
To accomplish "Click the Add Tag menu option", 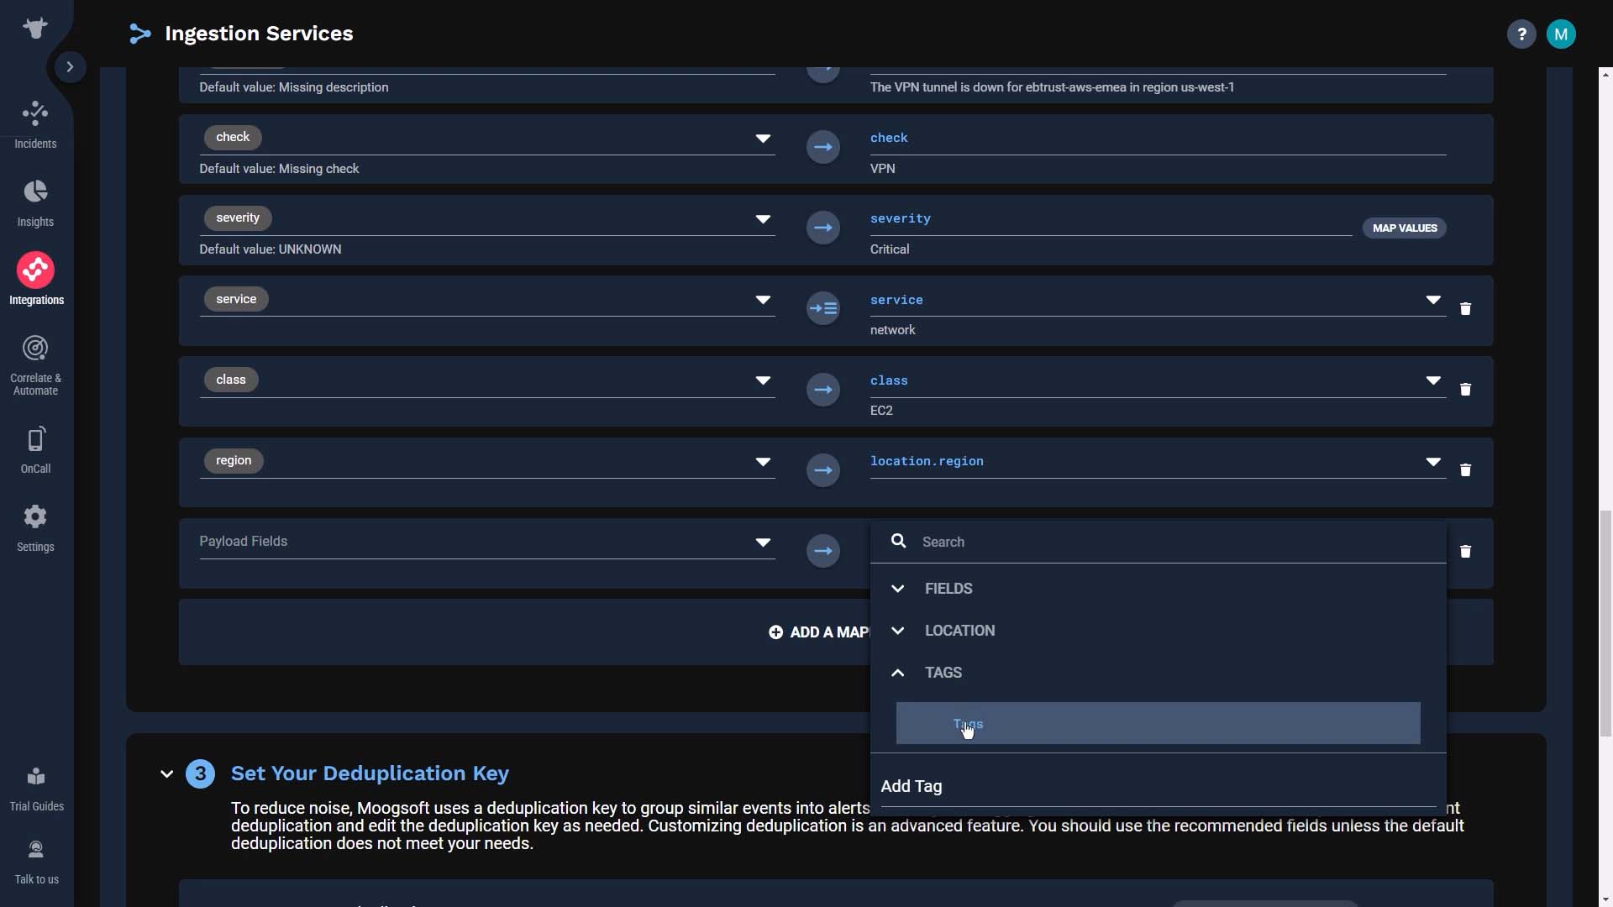I will [x=911, y=786].
